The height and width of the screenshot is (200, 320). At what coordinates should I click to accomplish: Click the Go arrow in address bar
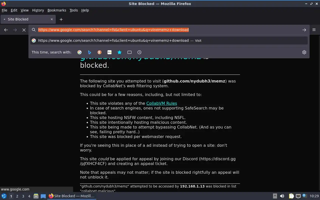click(304, 30)
